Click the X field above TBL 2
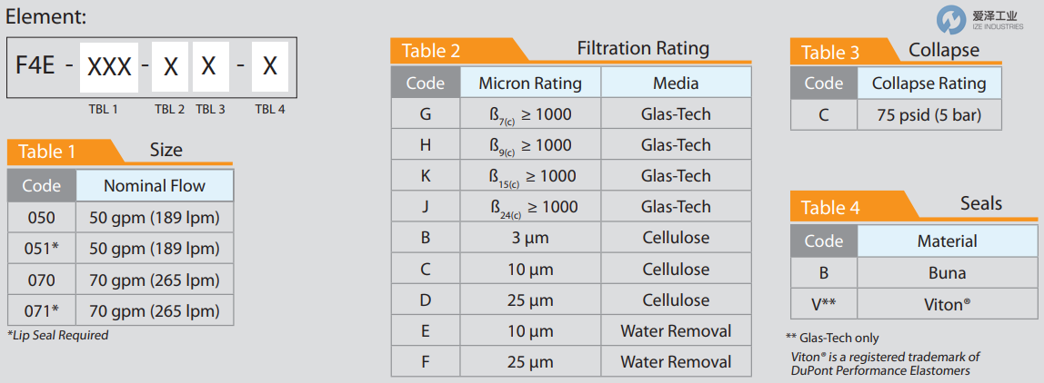Screen dimensions: 1044x383 [x=170, y=66]
